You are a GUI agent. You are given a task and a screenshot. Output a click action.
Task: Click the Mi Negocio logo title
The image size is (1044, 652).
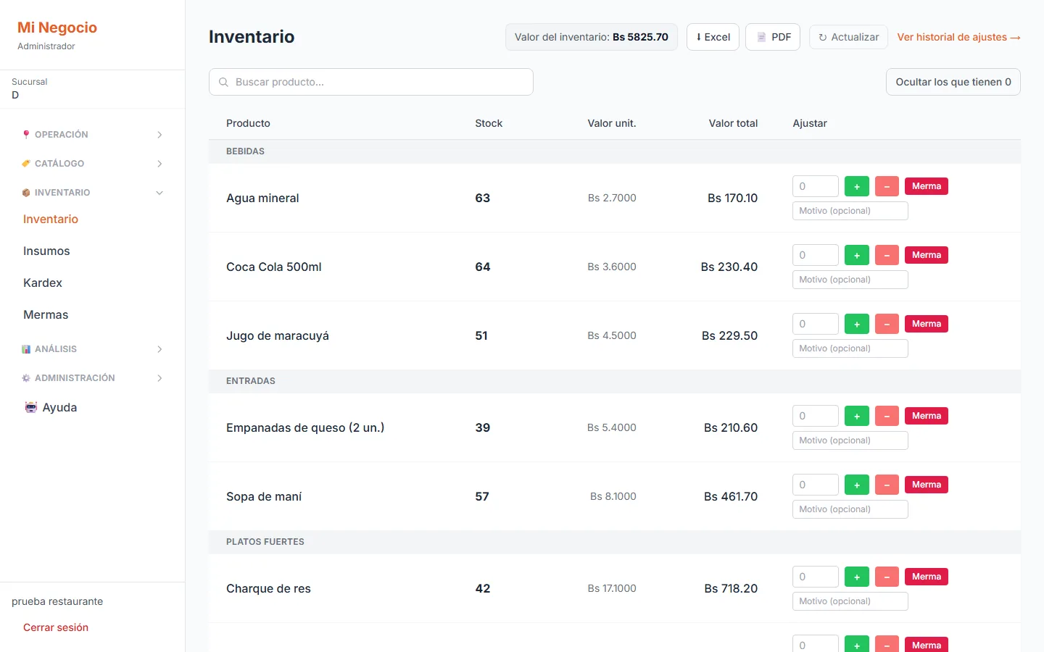pyautogui.click(x=57, y=28)
